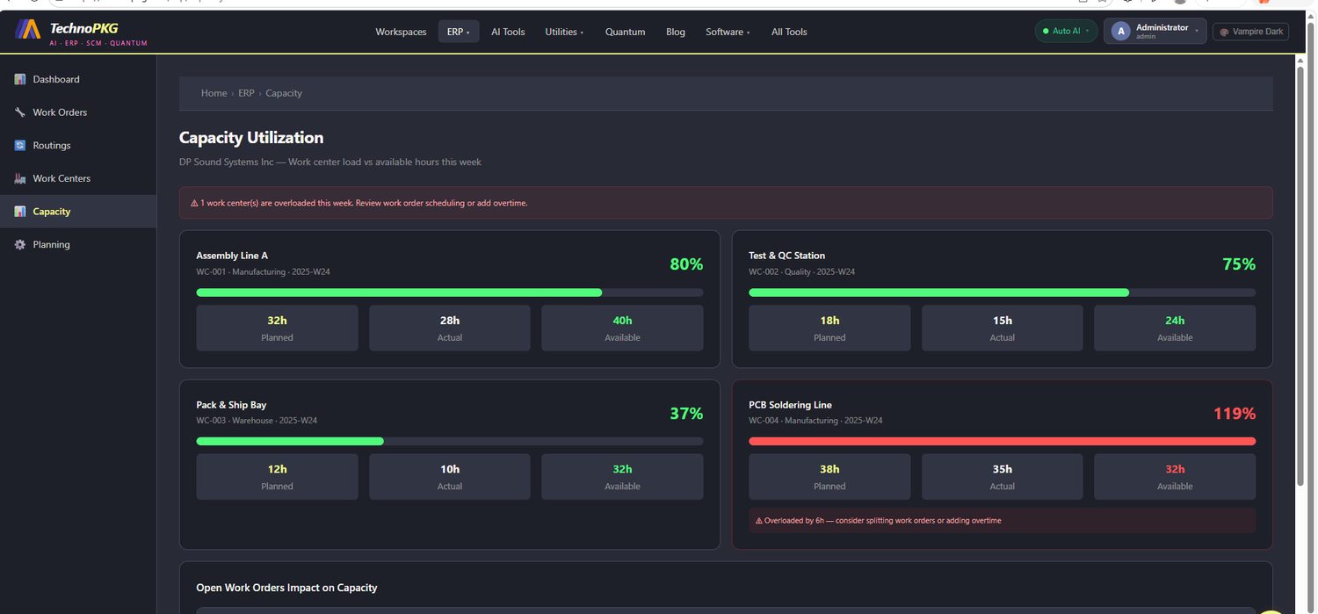Viewport: 1318px width, 614px height.
Task: Click PCB Soldering 35h Actual tile
Action: pyautogui.click(x=1003, y=477)
